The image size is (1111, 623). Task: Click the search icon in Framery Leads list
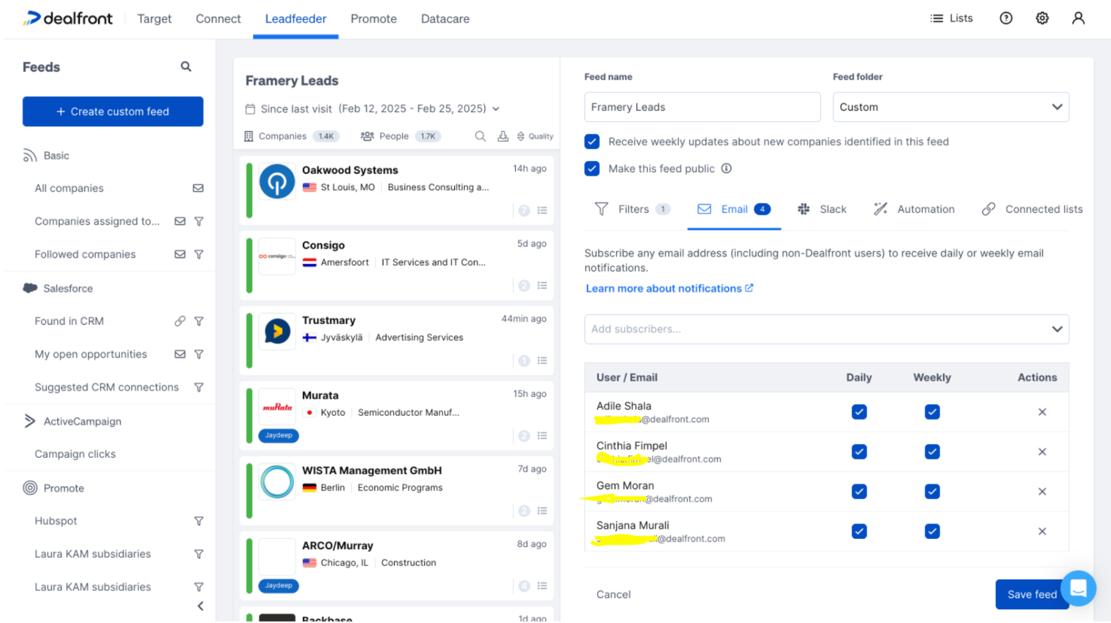(480, 136)
